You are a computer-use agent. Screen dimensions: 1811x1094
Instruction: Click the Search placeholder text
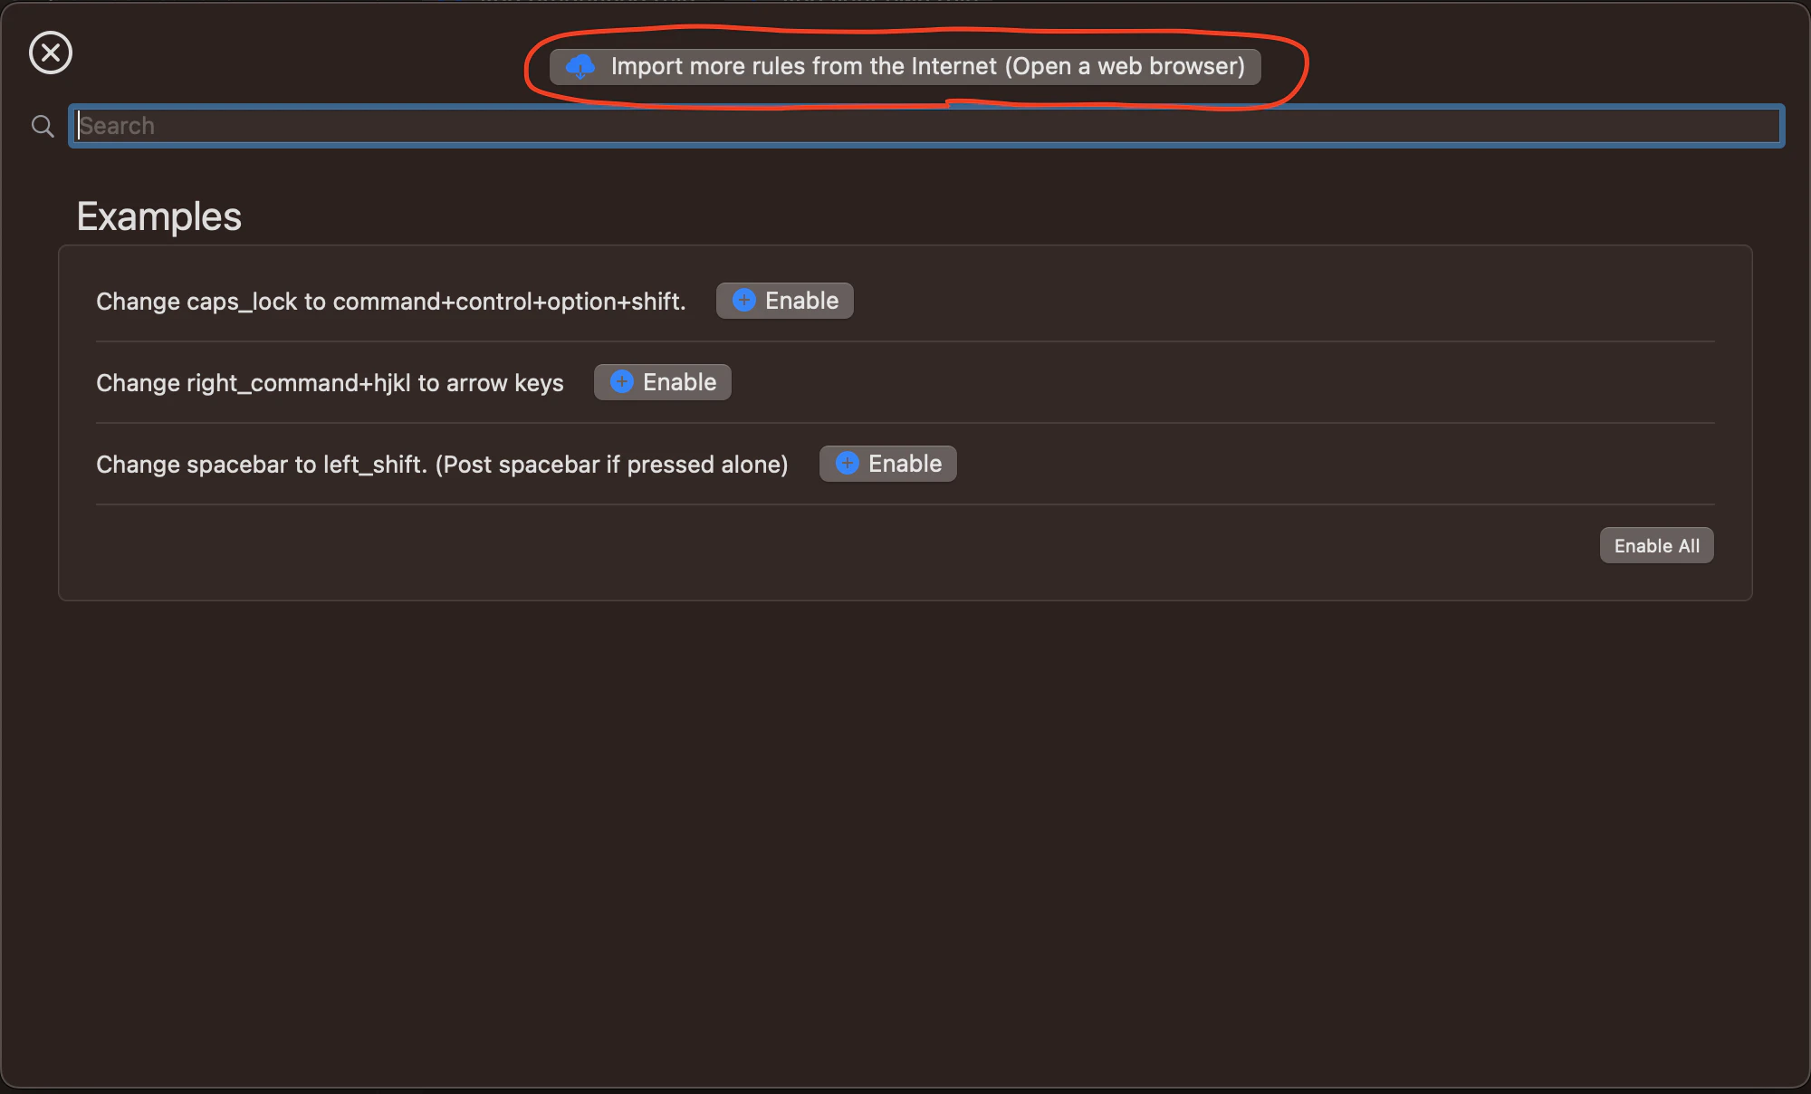click(x=118, y=126)
